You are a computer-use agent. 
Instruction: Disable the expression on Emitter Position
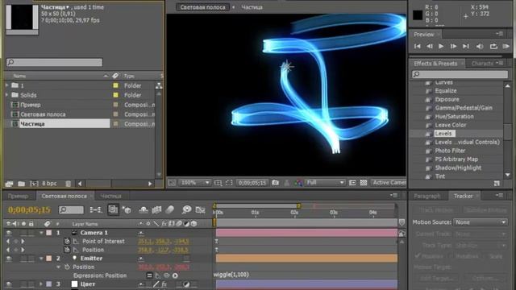click(149, 275)
